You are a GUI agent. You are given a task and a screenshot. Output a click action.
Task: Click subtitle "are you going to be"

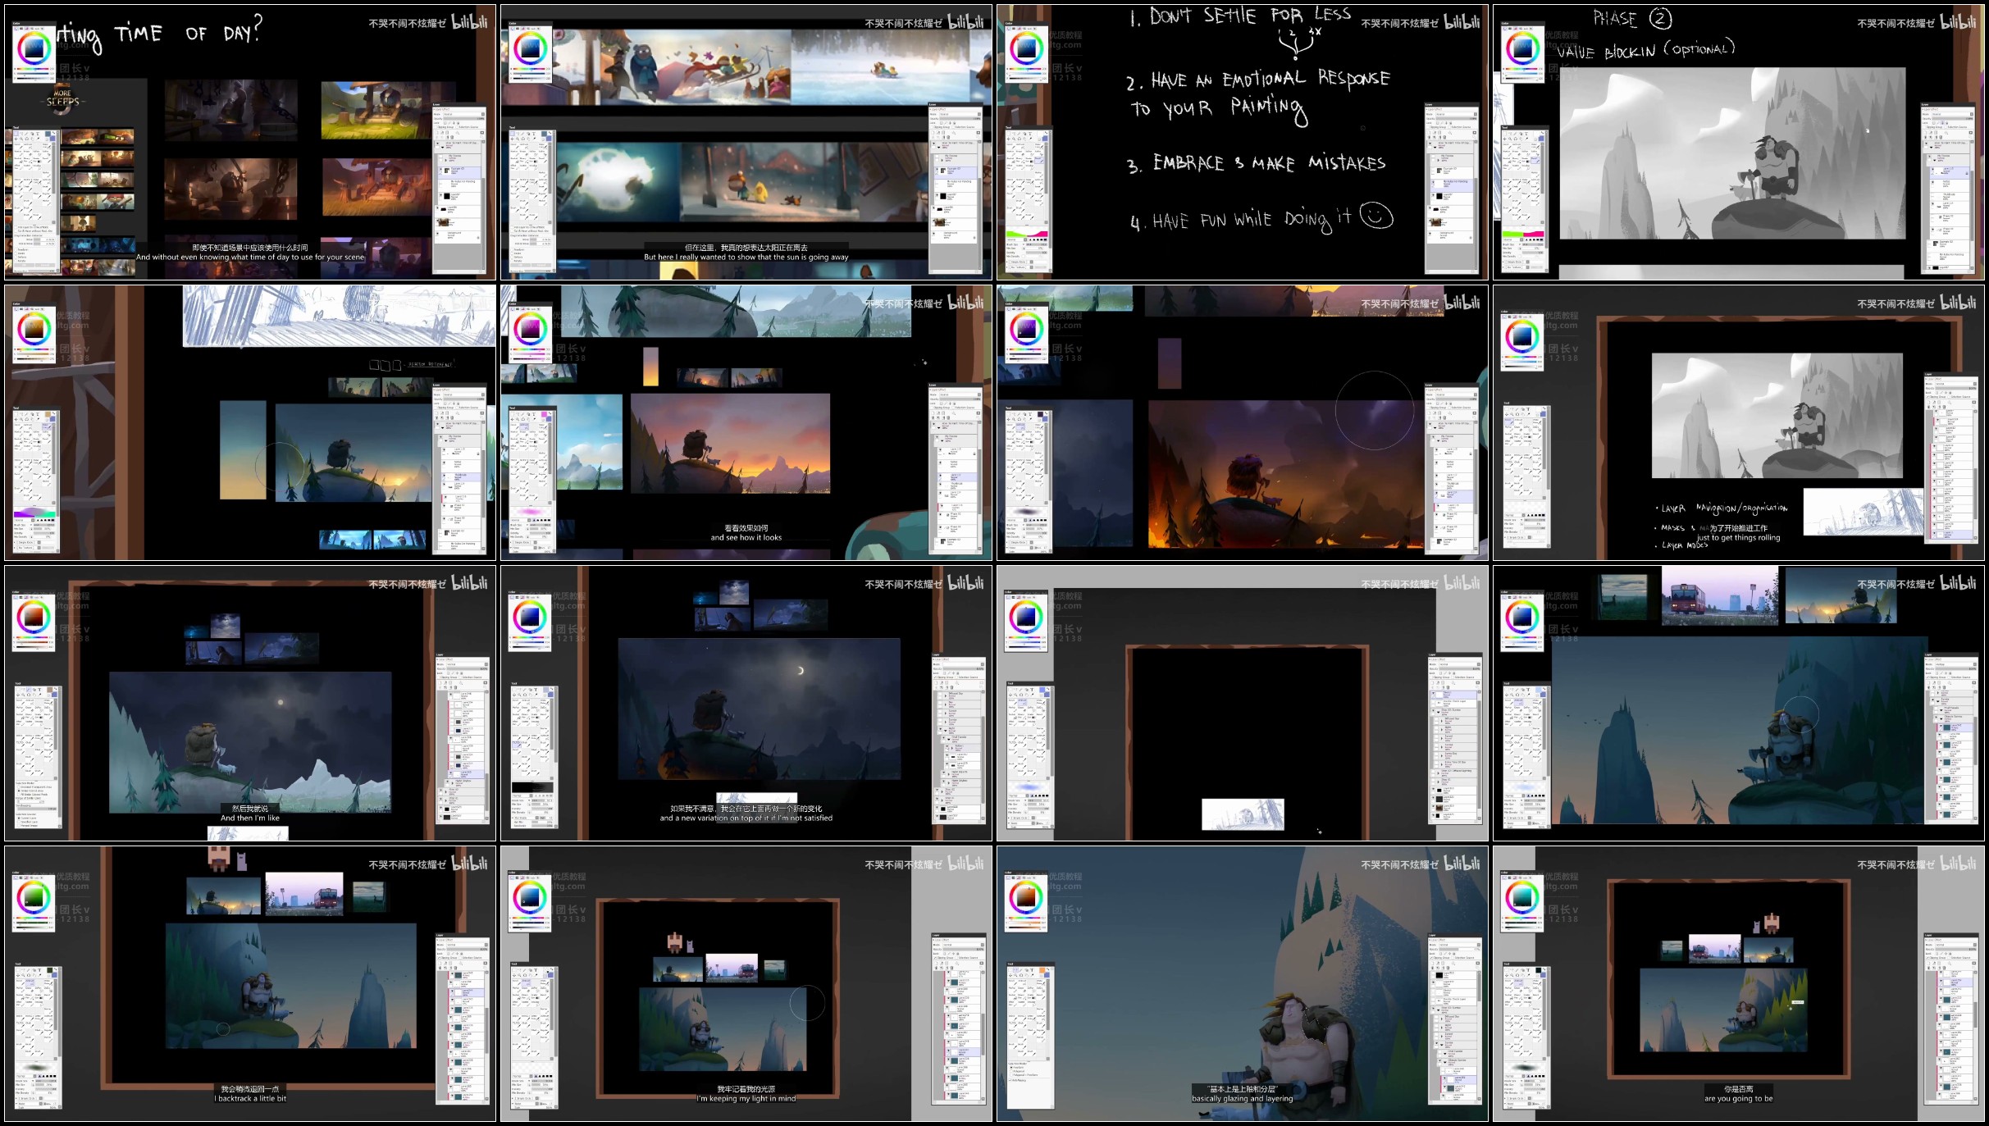[1739, 1099]
